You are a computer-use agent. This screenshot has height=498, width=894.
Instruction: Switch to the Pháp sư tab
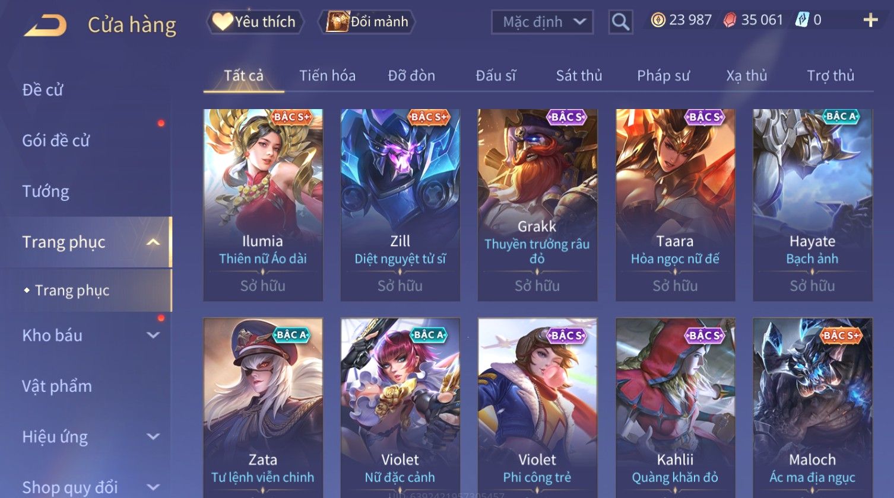[x=663, y=76]
